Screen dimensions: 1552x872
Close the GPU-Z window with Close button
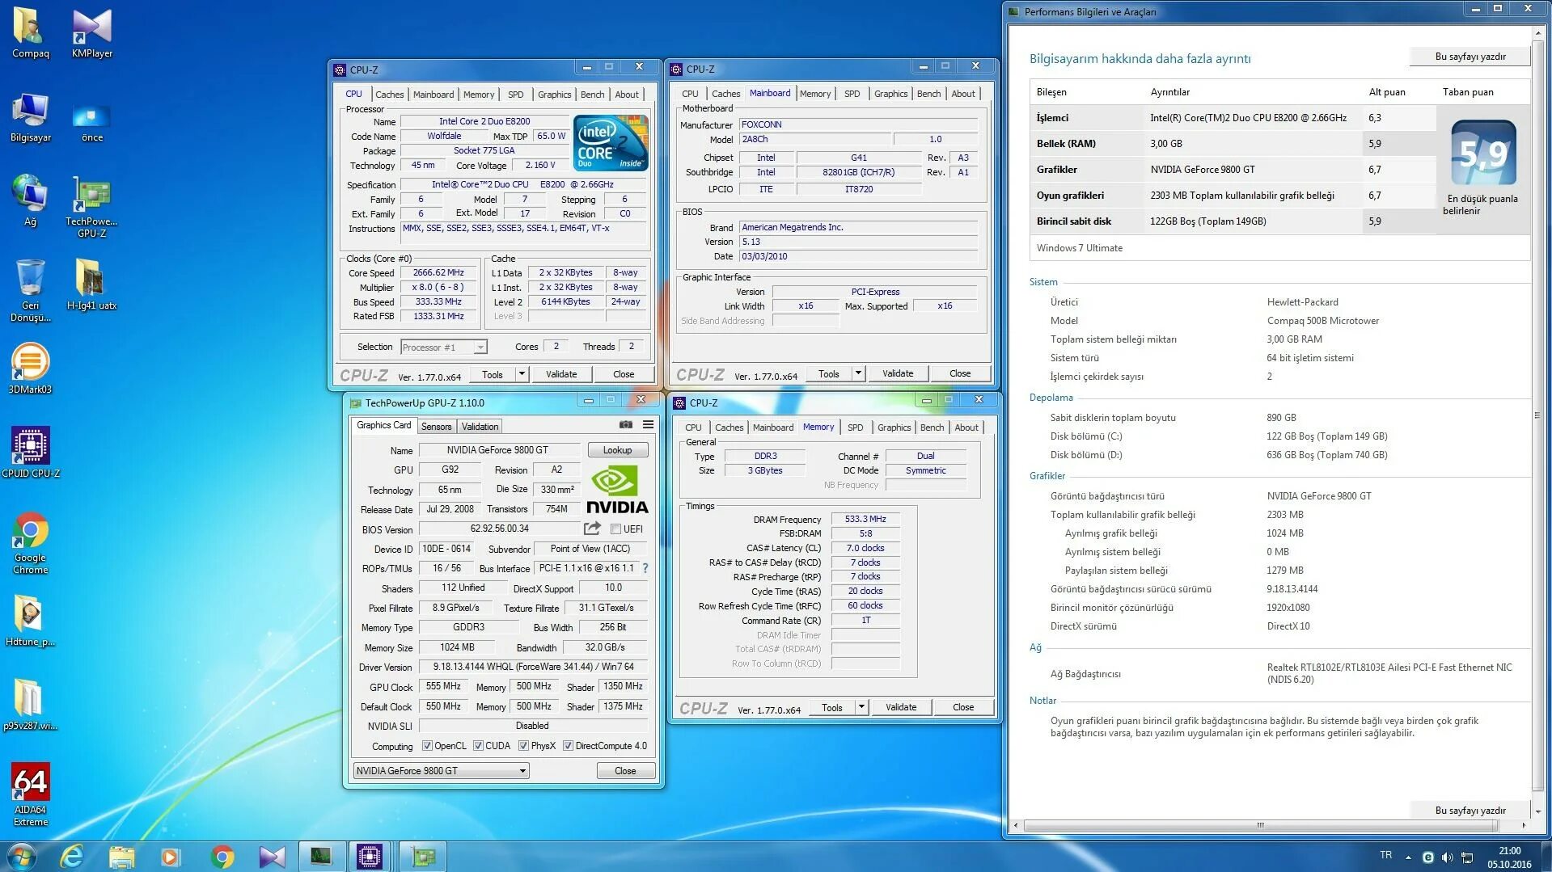tap(625, 771)
